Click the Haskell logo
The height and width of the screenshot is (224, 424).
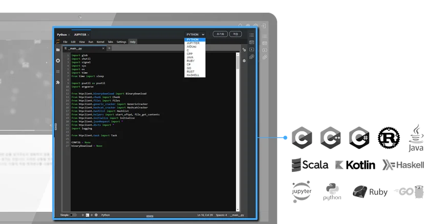(x=403, y=165)
